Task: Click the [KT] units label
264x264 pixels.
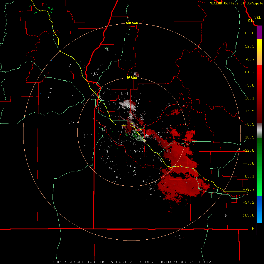Action: 250,20
